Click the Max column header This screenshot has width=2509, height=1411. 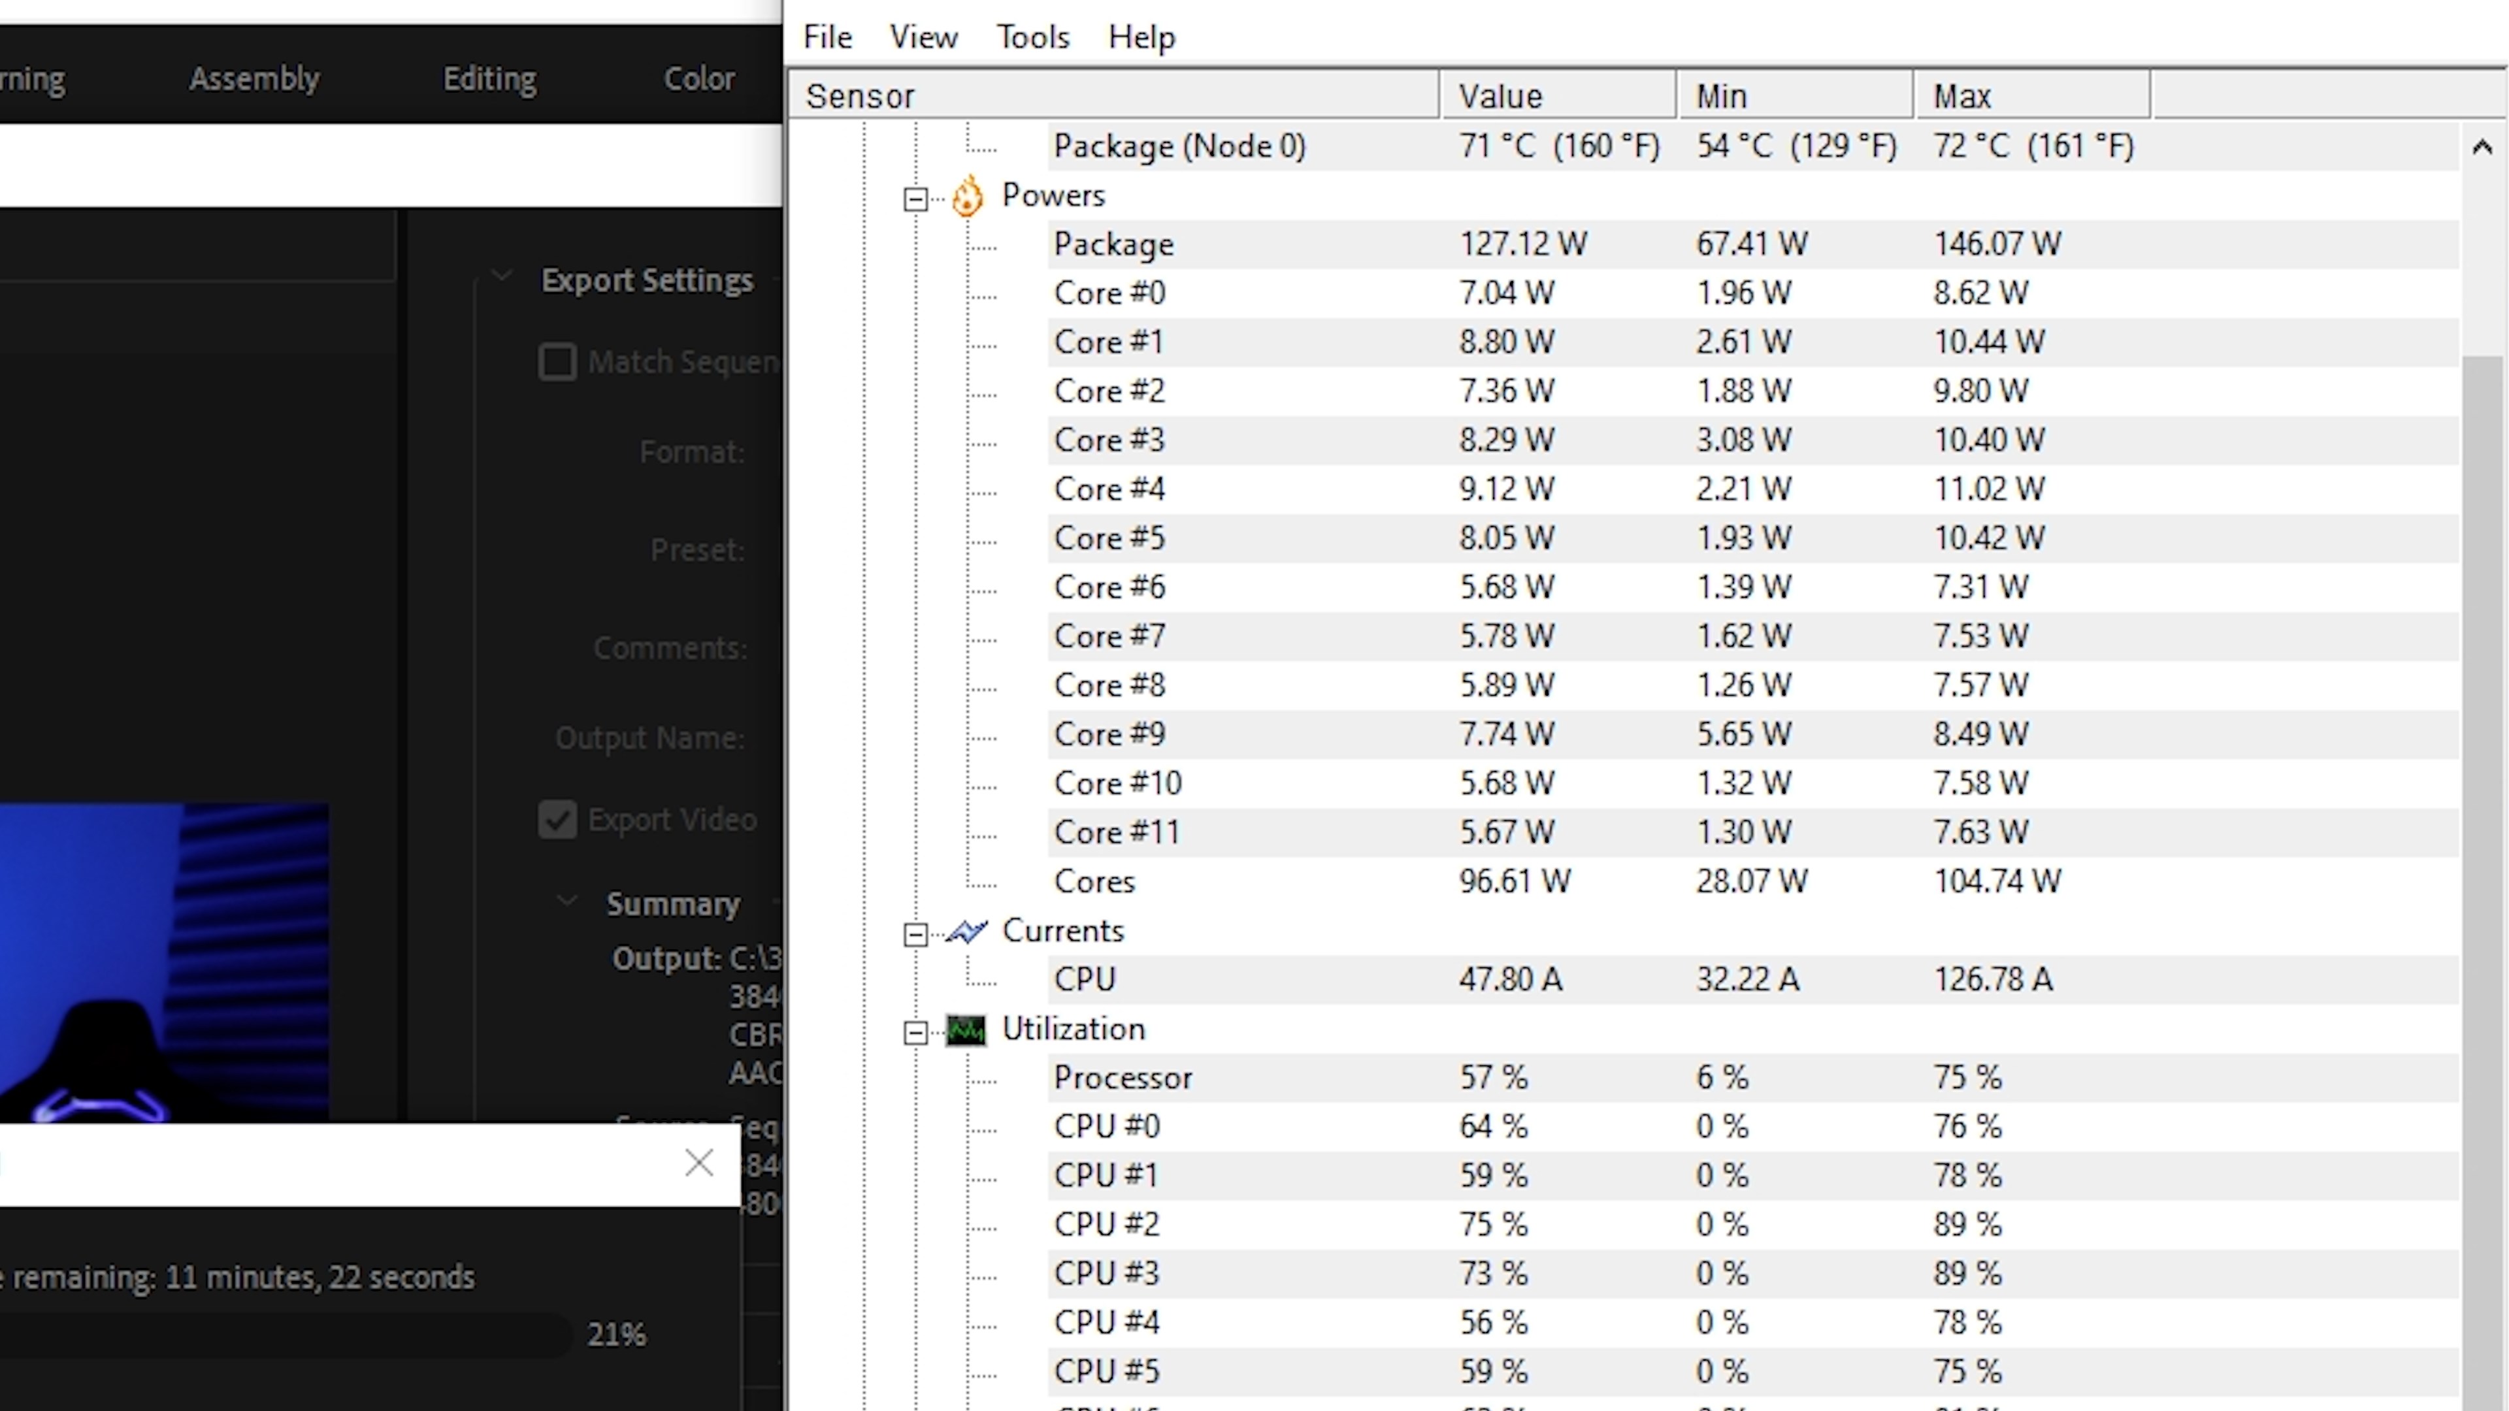(x=2032, y=95)
